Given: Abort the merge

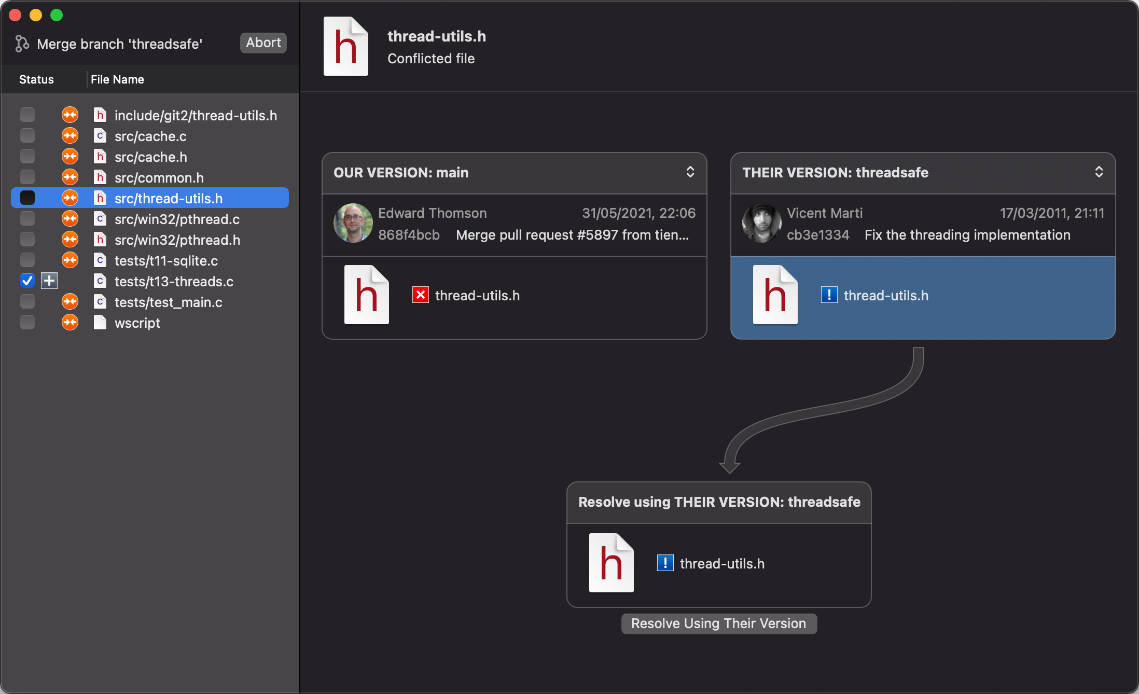Looking at the screenshot, I should (263, 43).
